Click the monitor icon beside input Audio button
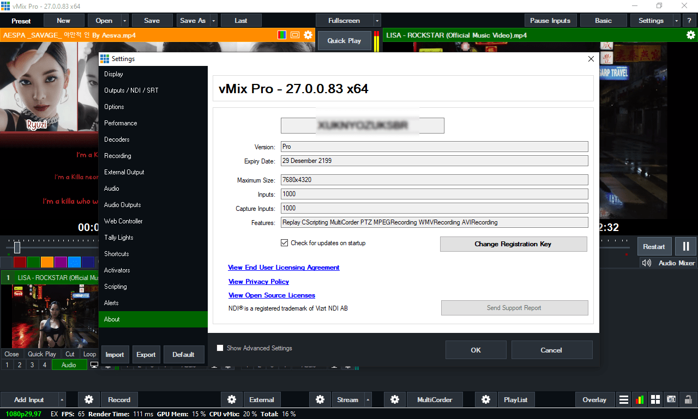Image resolution: width=698 pixels, height=419 pixels. point(94,365)
